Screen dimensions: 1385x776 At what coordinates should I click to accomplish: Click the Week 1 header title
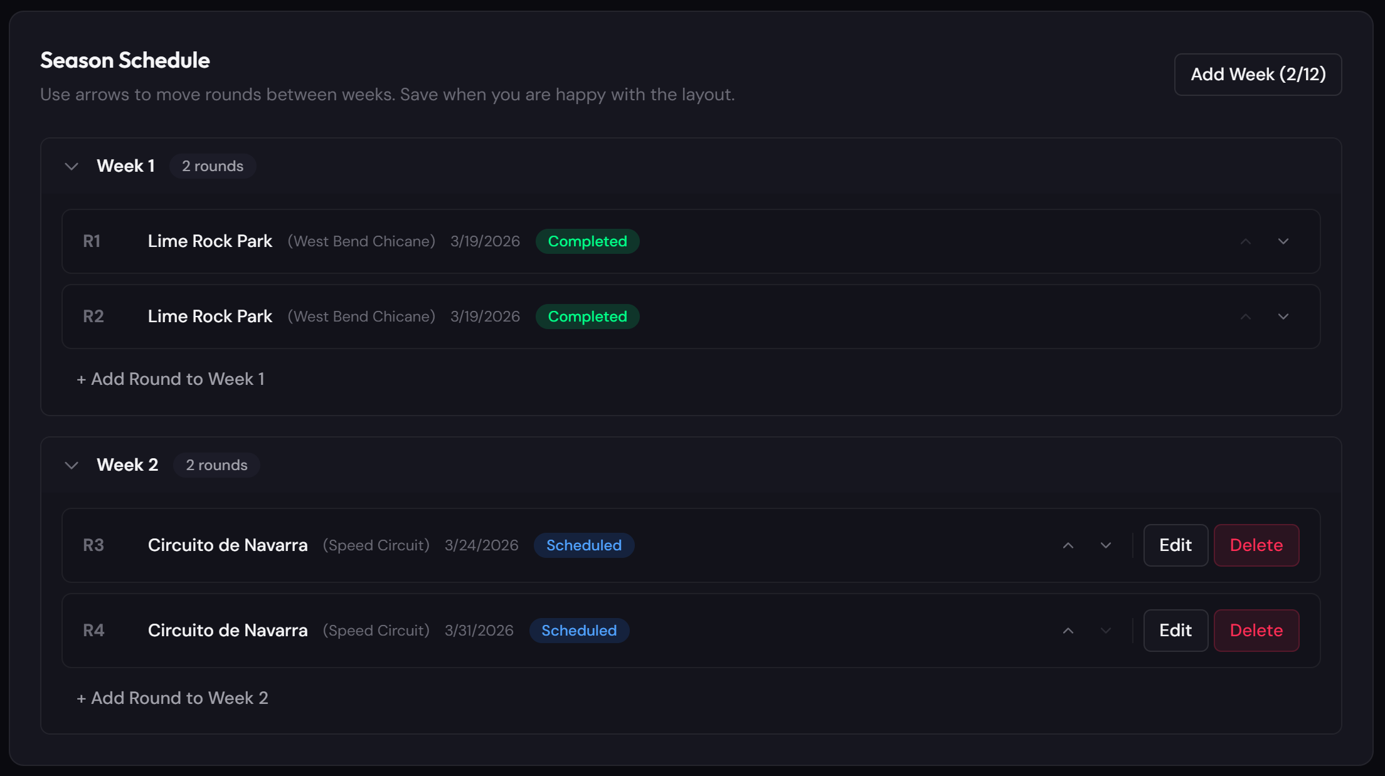(125, 166)
